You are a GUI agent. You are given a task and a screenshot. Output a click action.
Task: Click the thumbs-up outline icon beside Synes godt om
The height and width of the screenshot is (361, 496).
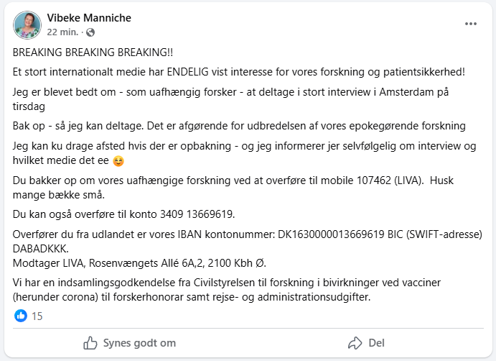click(90, 343)
